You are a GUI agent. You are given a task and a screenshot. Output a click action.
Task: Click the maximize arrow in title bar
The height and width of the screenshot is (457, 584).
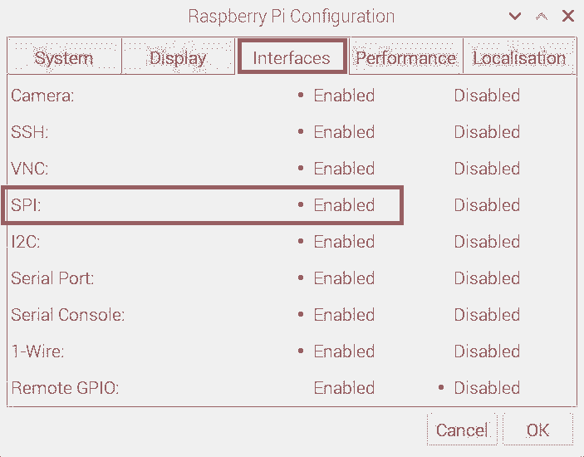[x=542, y=16]
